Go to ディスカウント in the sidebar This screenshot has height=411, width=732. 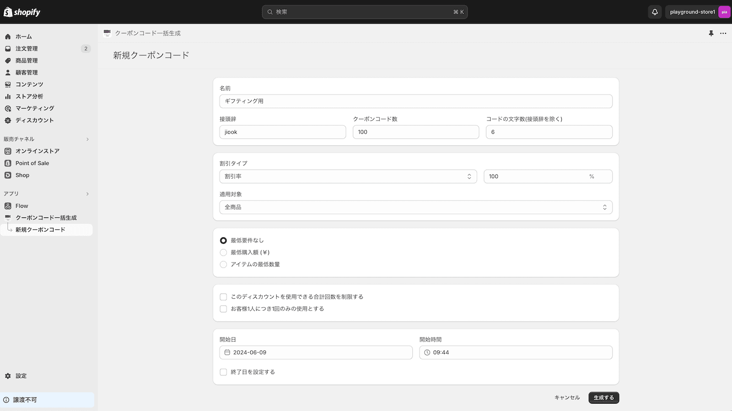[34, 120]
